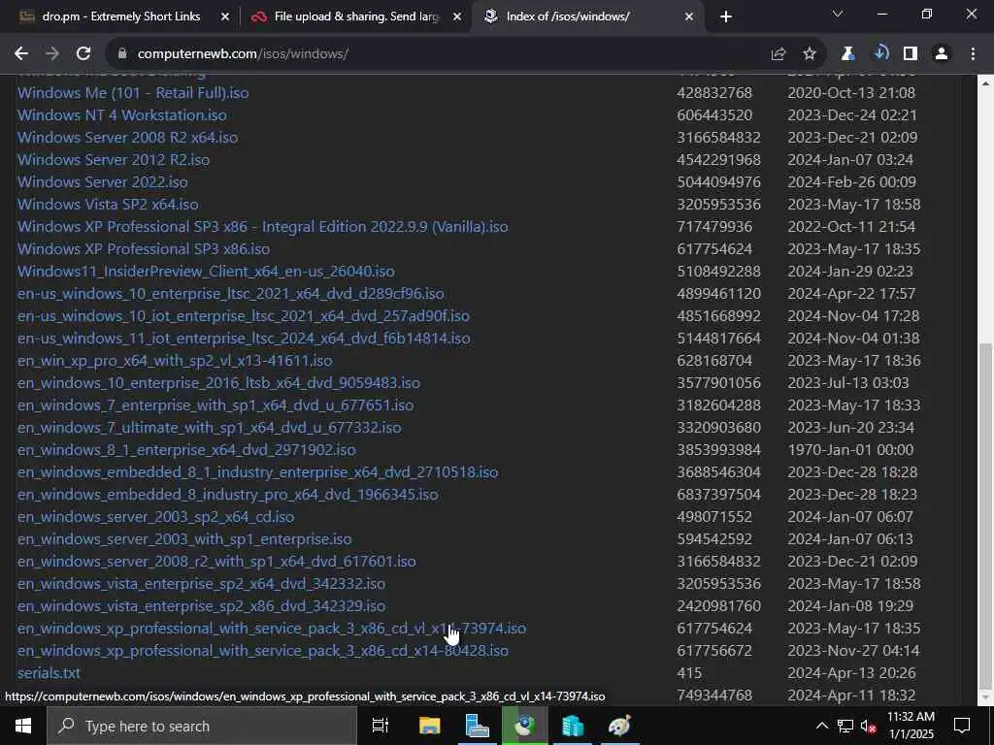The height and width of the screenshot is (745, 994).
Task: Open vista_enterprise_sp2_x86_dvd_342329 link
Action: [202, 606]
